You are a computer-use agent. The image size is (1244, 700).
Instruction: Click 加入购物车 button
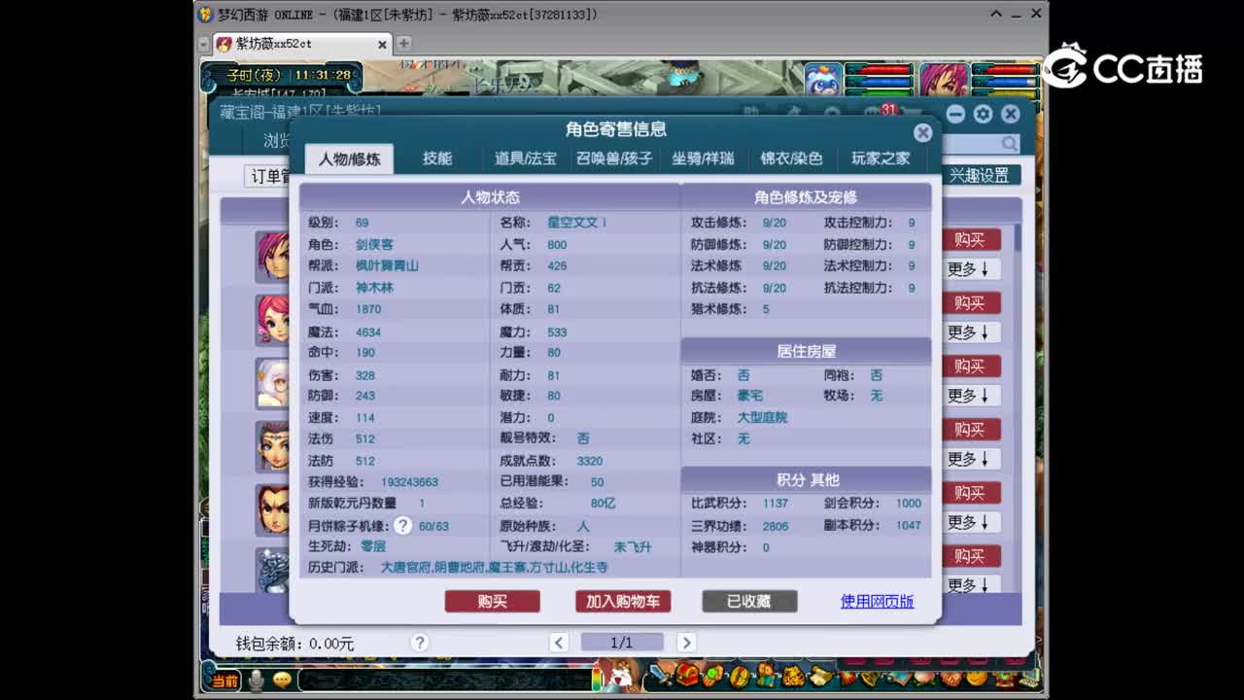point(623,602)
